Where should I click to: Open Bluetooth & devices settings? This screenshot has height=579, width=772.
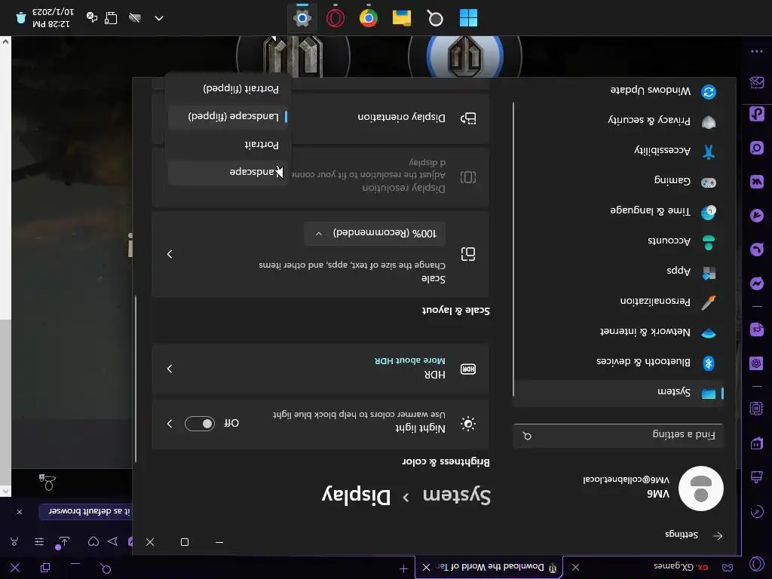[618, 363]
